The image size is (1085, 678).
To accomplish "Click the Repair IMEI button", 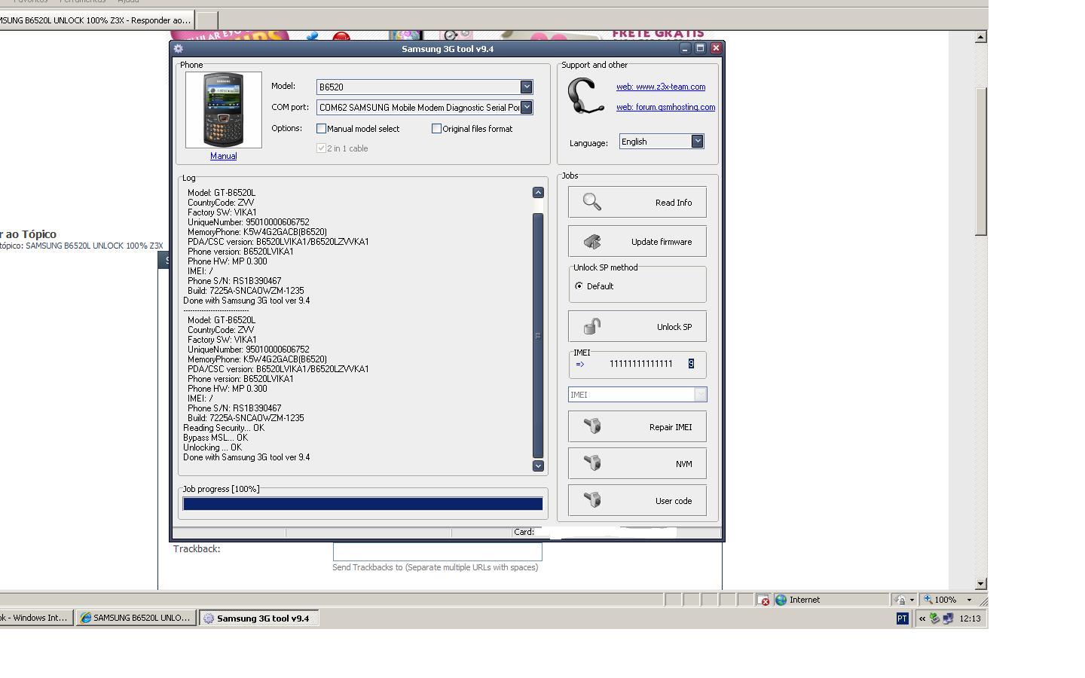I will point(637,426).
